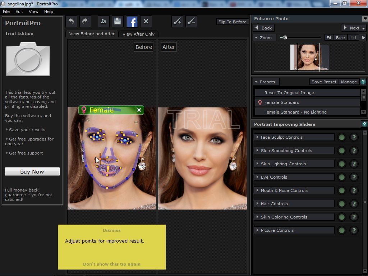
Task: Click the Back button
Action: coord(264,28)
